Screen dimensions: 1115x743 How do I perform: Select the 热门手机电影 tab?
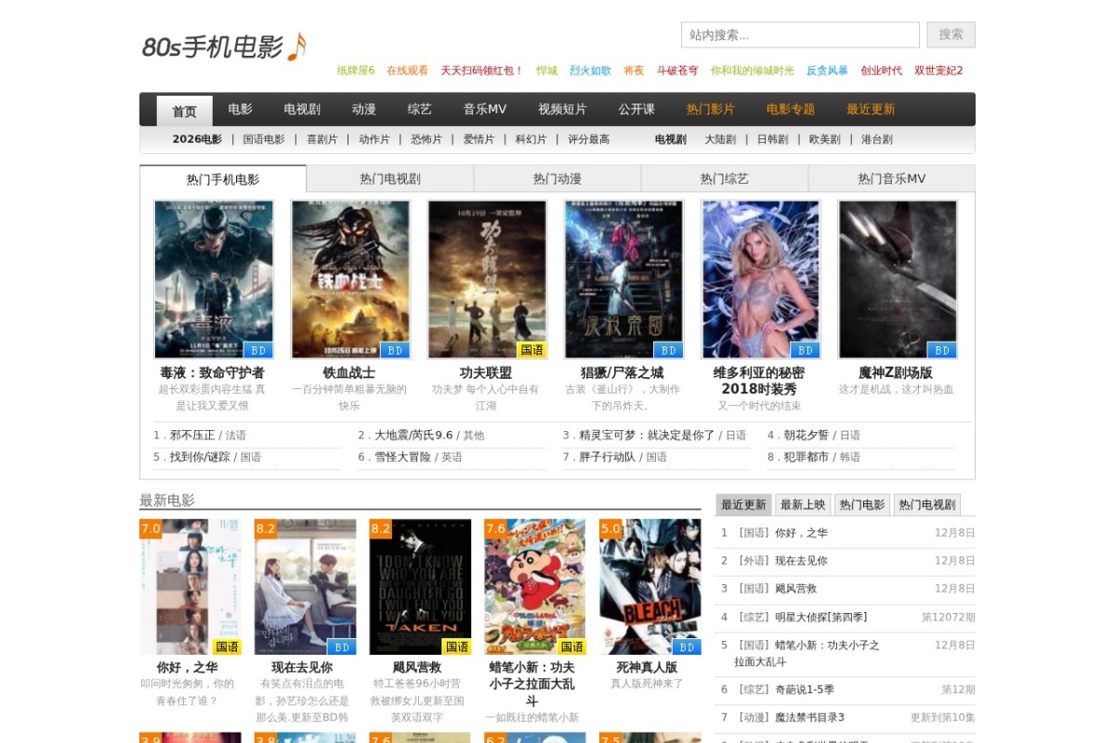click(223, 179)
